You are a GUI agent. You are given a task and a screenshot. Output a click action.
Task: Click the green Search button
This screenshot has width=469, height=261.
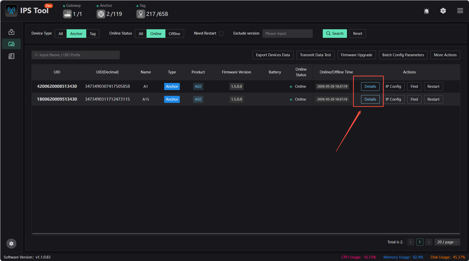click(x=335, y=34)
